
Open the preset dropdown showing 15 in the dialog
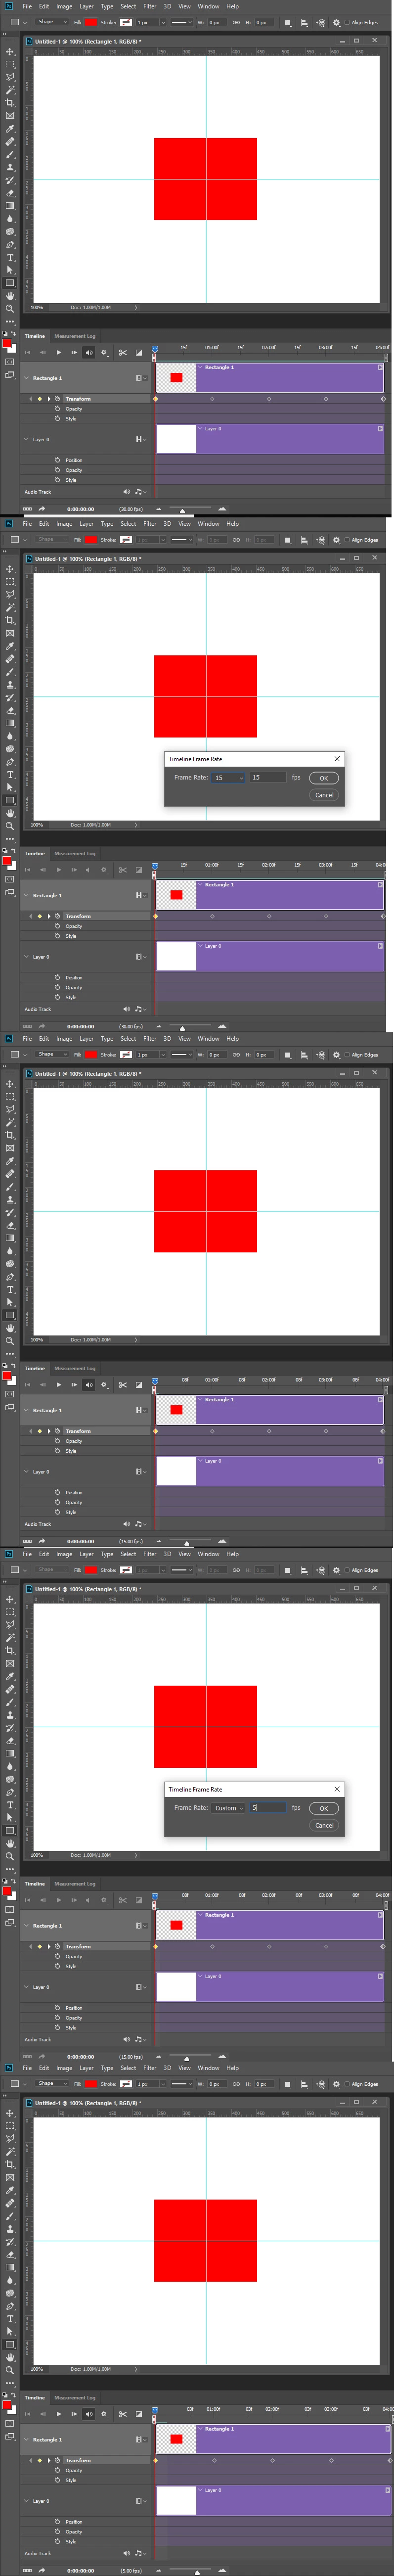[x=227, y=777]
